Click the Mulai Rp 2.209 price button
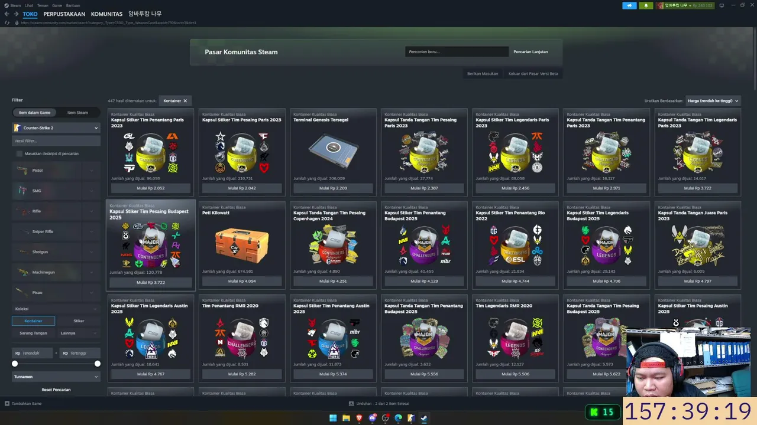The width and height of the screenshot is (757, 425). click(x=333, y=188)
